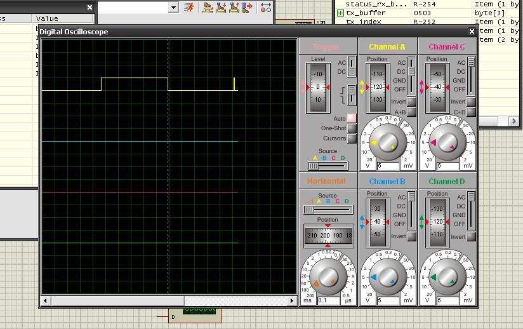Image resolution: width=523 pixels, height=329 pixels.
Task: Toggle the A+B sum button
Action: (x=411, y=112)
